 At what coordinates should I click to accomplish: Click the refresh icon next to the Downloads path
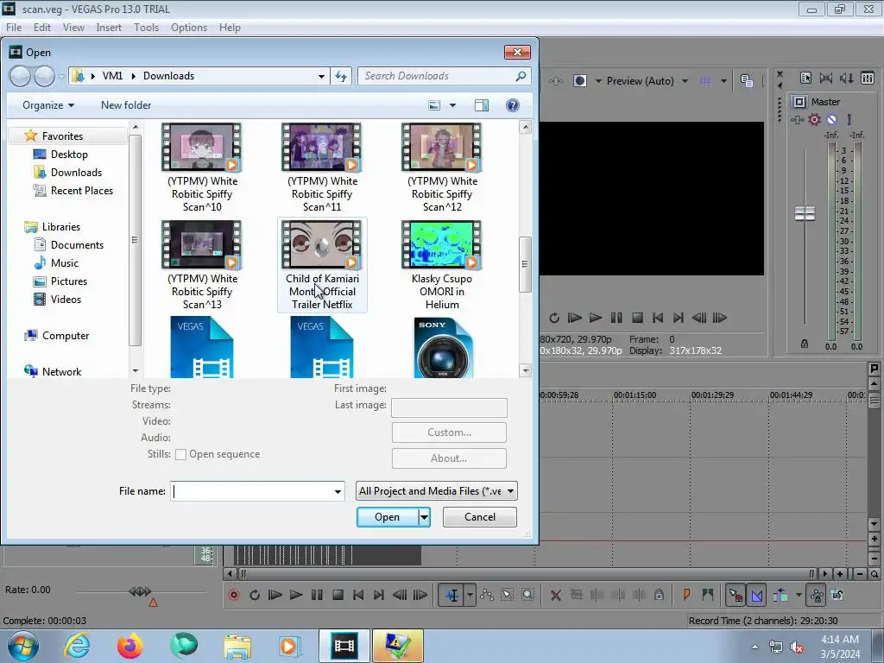coord(341,76)
